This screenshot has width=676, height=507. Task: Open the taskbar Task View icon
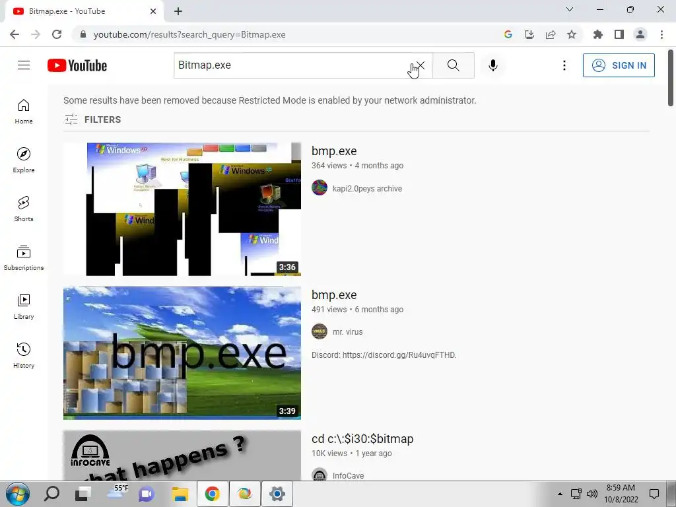click(83, 494)
